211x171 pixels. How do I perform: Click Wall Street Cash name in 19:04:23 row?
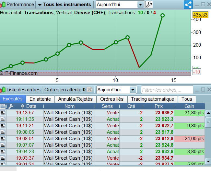pyautogui.click(x=68, y=151)
